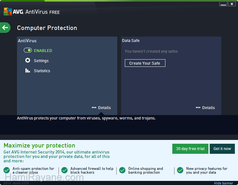Click the Statistics bar chart icon

pos(27,71)
